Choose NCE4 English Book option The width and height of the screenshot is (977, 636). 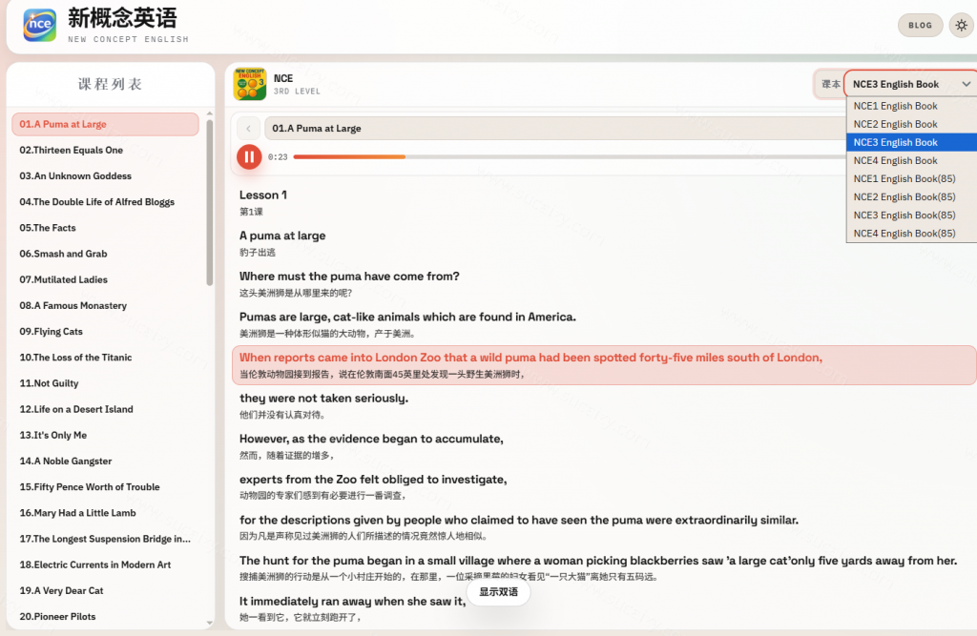click(911, 160)
